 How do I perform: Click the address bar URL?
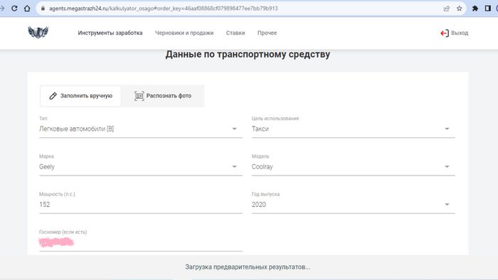(x=163, y=9)
